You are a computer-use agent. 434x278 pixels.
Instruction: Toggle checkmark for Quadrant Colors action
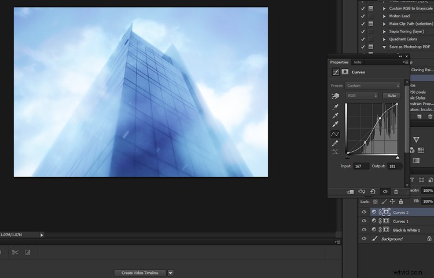[363, 39]
